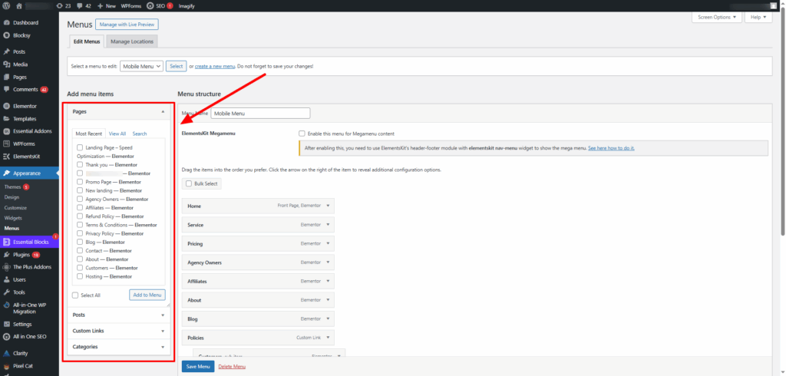Check the Thank you — Elementor page

[x=80, y=164]
